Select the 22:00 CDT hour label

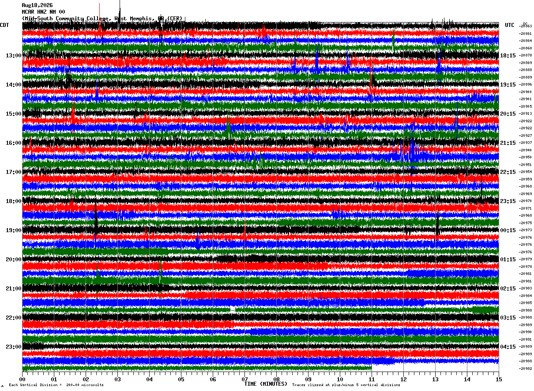pos(14,318)
